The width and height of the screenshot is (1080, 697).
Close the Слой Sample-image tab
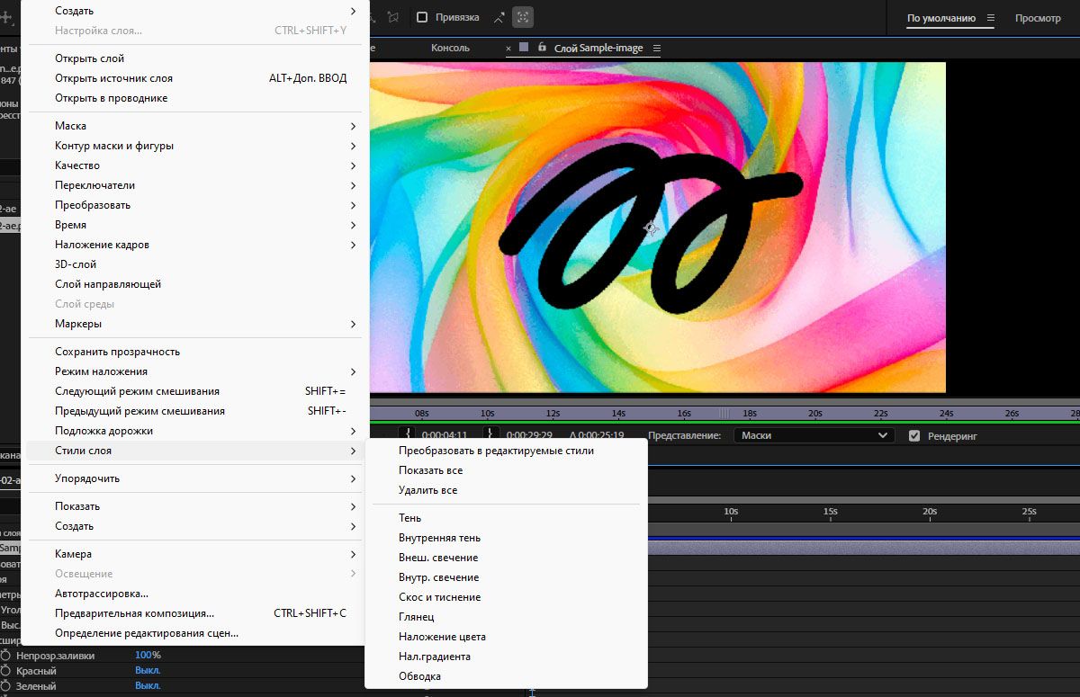508,48
